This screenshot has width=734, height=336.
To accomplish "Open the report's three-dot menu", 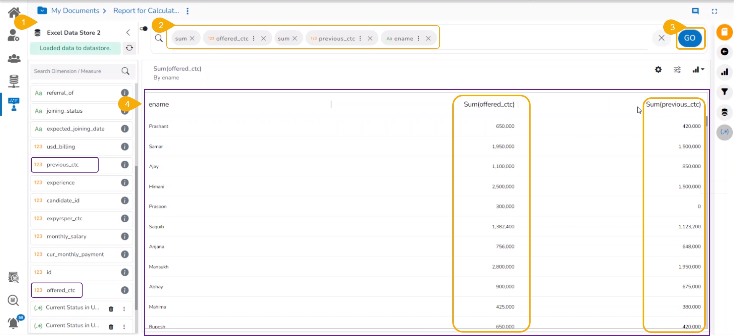I will click(x=187, y=11).
